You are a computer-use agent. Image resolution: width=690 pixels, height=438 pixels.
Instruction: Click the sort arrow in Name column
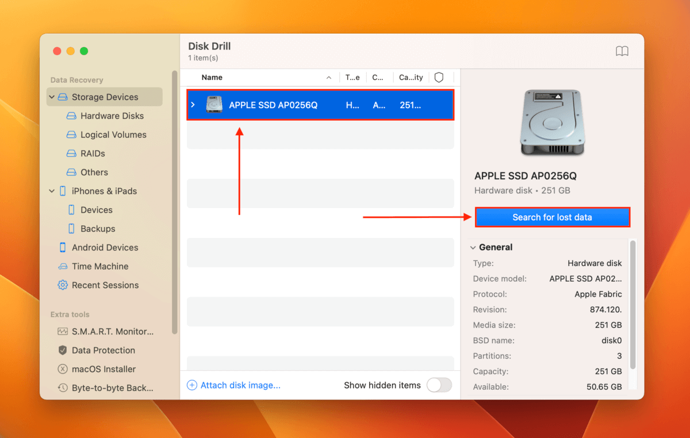point(329,78)
